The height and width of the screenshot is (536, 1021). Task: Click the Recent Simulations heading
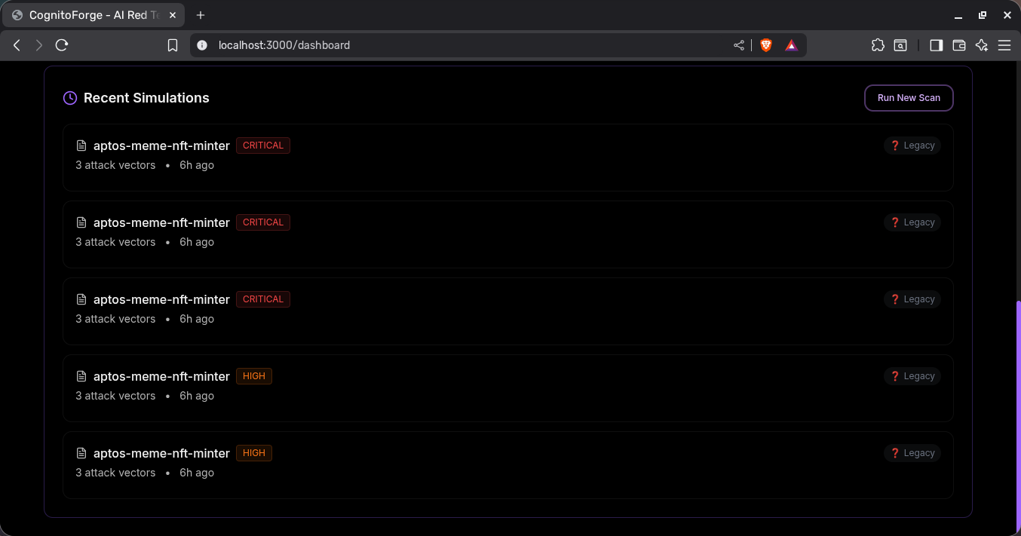(x=146, y=98)
